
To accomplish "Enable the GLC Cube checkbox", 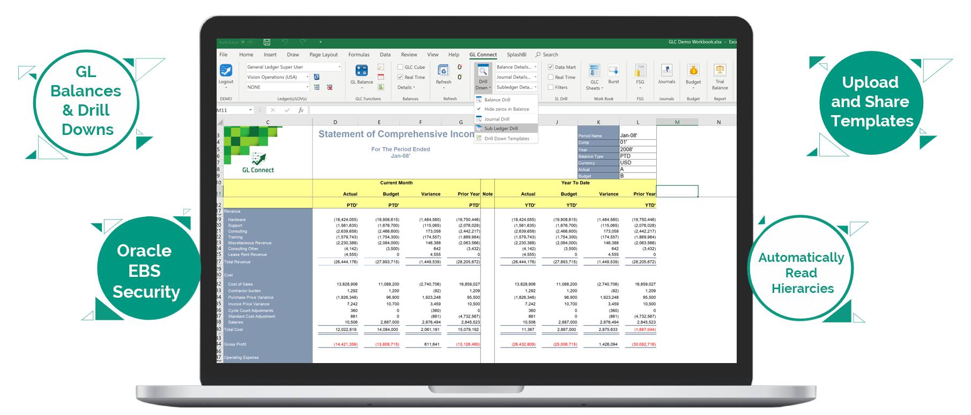I will pyautogui.click(x=400, y=67).
